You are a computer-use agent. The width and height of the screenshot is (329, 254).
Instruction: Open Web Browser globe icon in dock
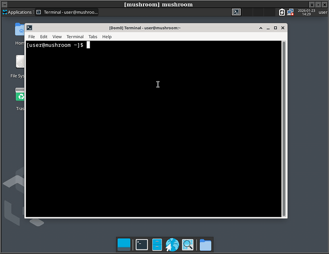[x=172, y=245]
